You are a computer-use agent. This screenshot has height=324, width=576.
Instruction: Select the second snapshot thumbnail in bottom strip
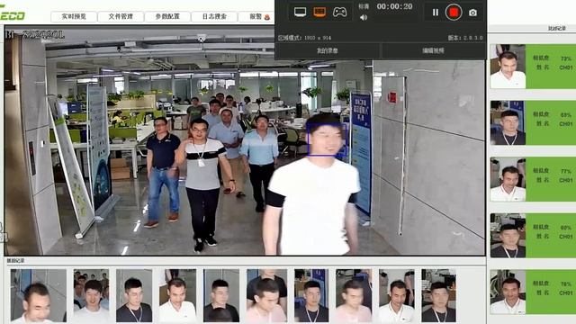pyautogui.click(x=91, y=296)
